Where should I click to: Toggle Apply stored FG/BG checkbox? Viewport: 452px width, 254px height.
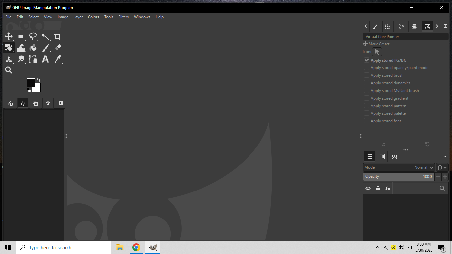click(367, 60)
